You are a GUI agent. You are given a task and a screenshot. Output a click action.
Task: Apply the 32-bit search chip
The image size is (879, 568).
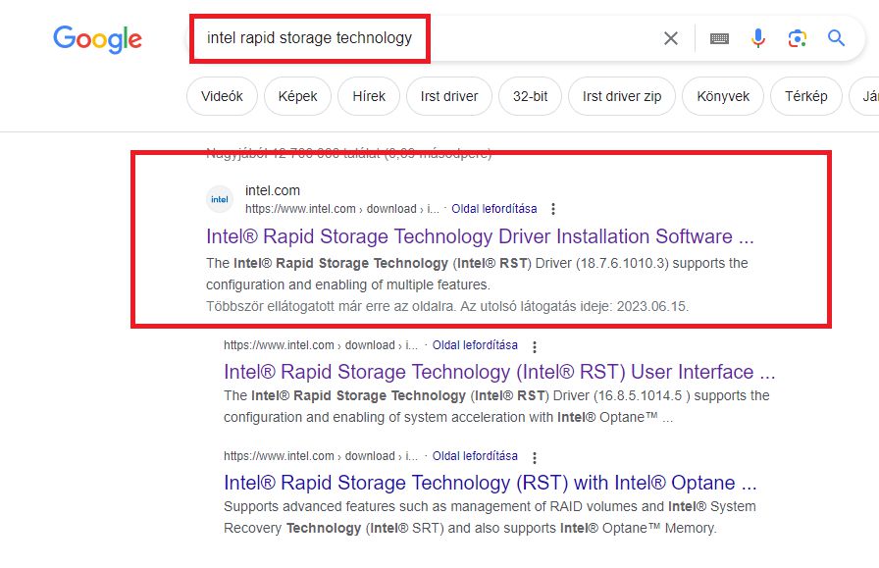point(529,96)
